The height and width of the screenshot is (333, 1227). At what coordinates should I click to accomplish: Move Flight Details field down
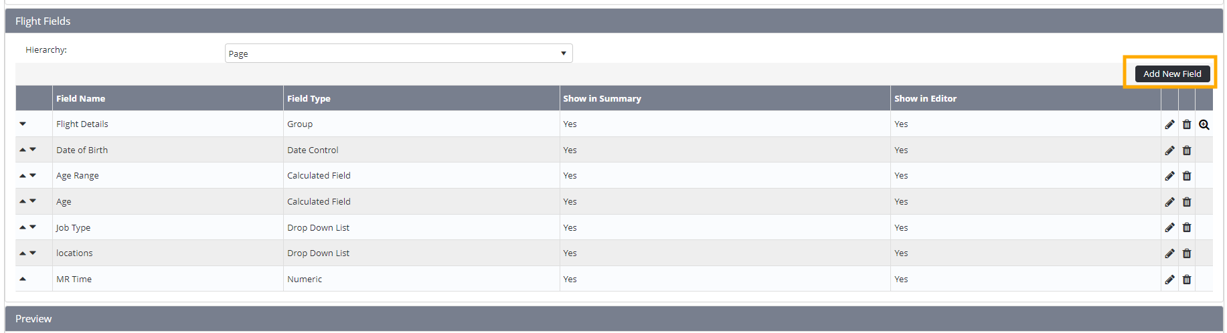click(23, 124)
